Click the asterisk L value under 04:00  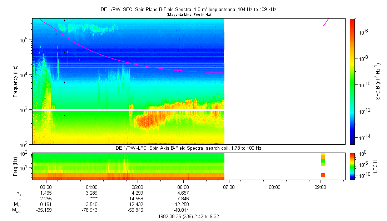(x=92, y=198)
